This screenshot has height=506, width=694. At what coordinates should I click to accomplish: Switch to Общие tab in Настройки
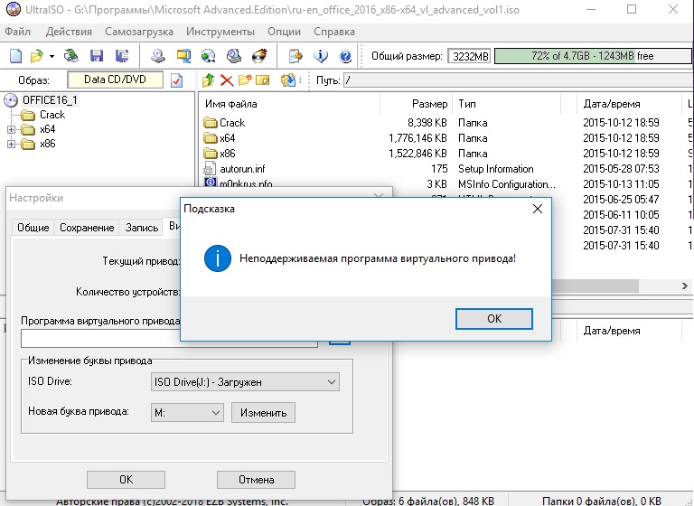(33, 228)
